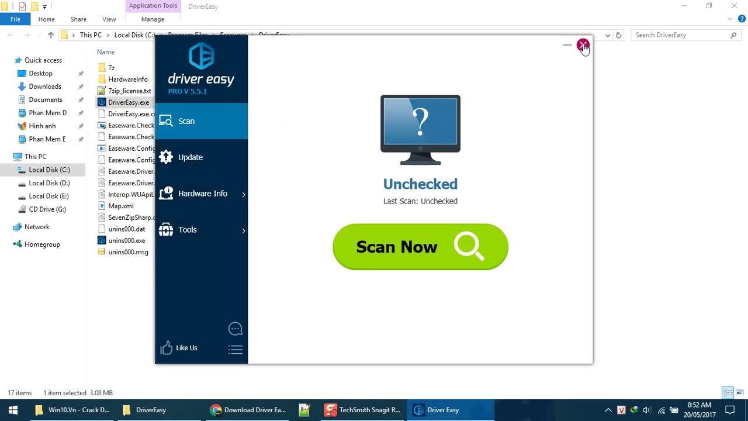
Task: Open Downloads in Quick access
Action: 45,87
